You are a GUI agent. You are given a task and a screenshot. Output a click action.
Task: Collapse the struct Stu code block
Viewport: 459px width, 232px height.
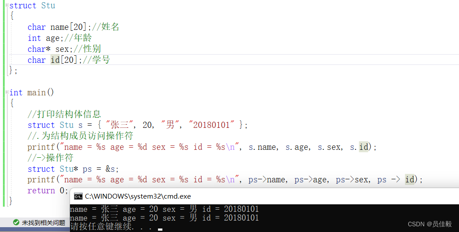7,6
